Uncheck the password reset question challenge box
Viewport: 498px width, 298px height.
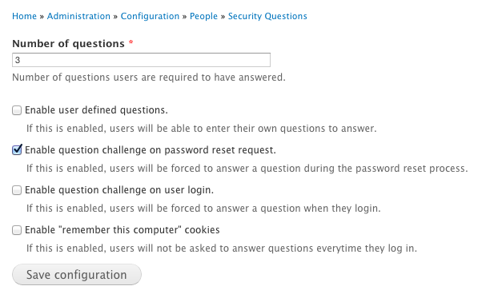[x=17, y=149]
